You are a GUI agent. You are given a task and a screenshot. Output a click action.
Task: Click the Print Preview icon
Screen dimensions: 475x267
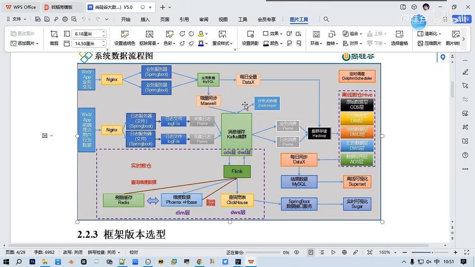pos(74,19)
